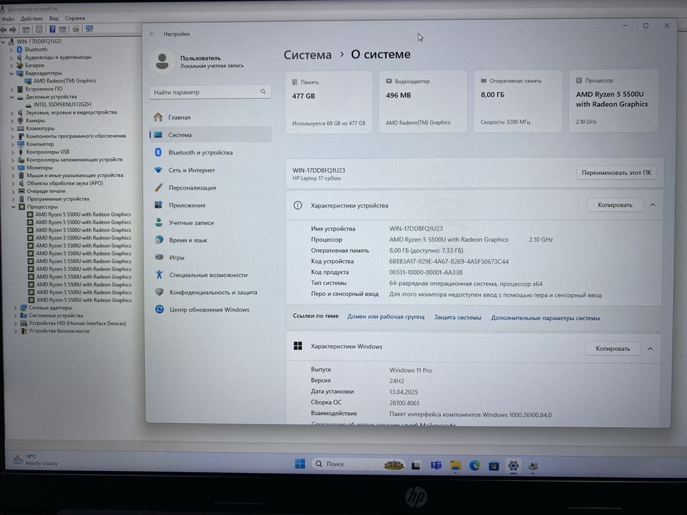Collapse the Характеристики устройства section chevron
This screenshot has width=687, height=515.
coord(653,205)
